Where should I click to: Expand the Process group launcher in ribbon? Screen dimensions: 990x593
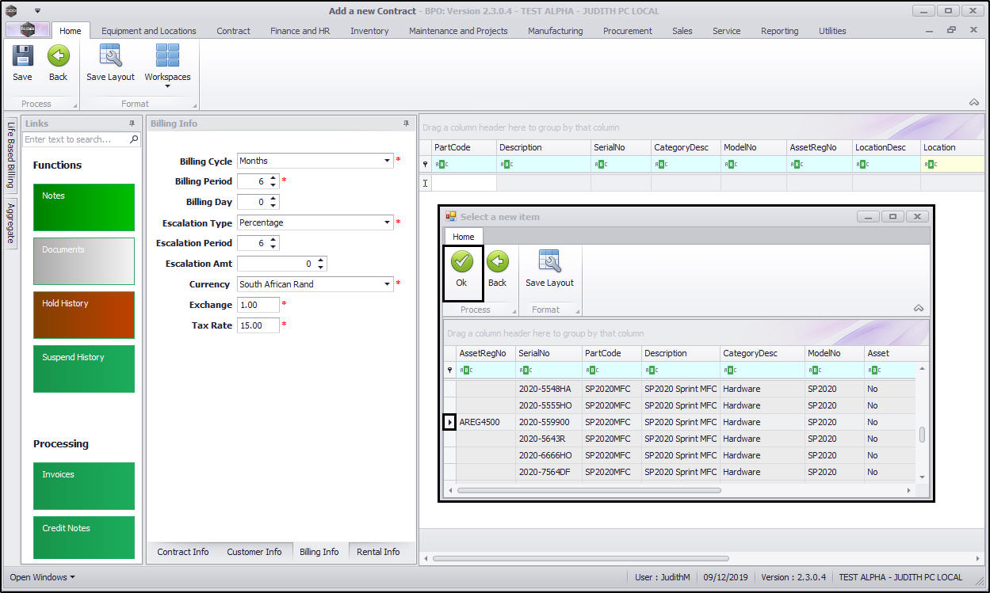click(75, 105)
